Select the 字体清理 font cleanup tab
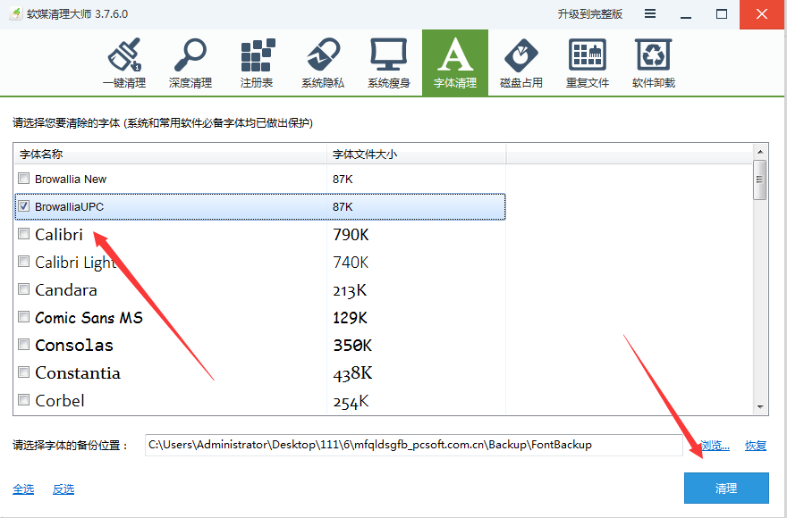Viewport: 787px width, 518px height. tap(455, 63)
